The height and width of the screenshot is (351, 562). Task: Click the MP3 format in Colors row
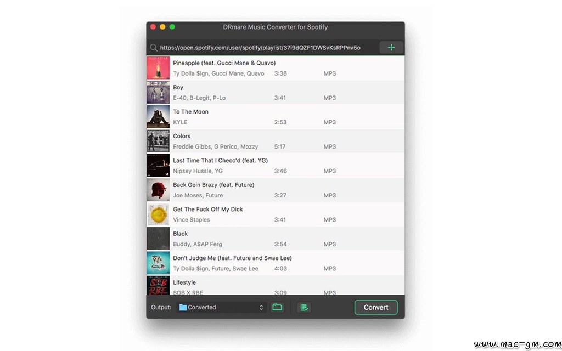(330, 146)
